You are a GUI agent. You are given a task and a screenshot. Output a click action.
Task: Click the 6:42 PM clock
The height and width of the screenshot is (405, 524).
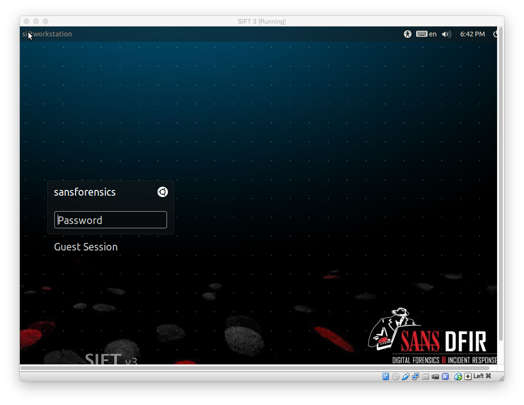(472, 34)
